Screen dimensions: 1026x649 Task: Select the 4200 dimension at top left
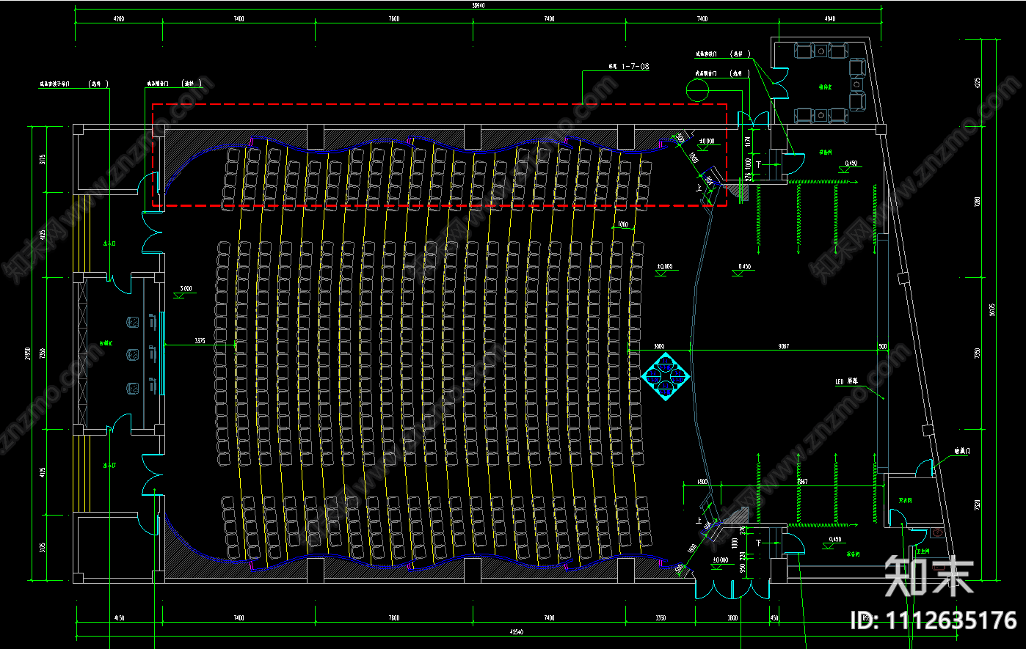pos(117,19)
